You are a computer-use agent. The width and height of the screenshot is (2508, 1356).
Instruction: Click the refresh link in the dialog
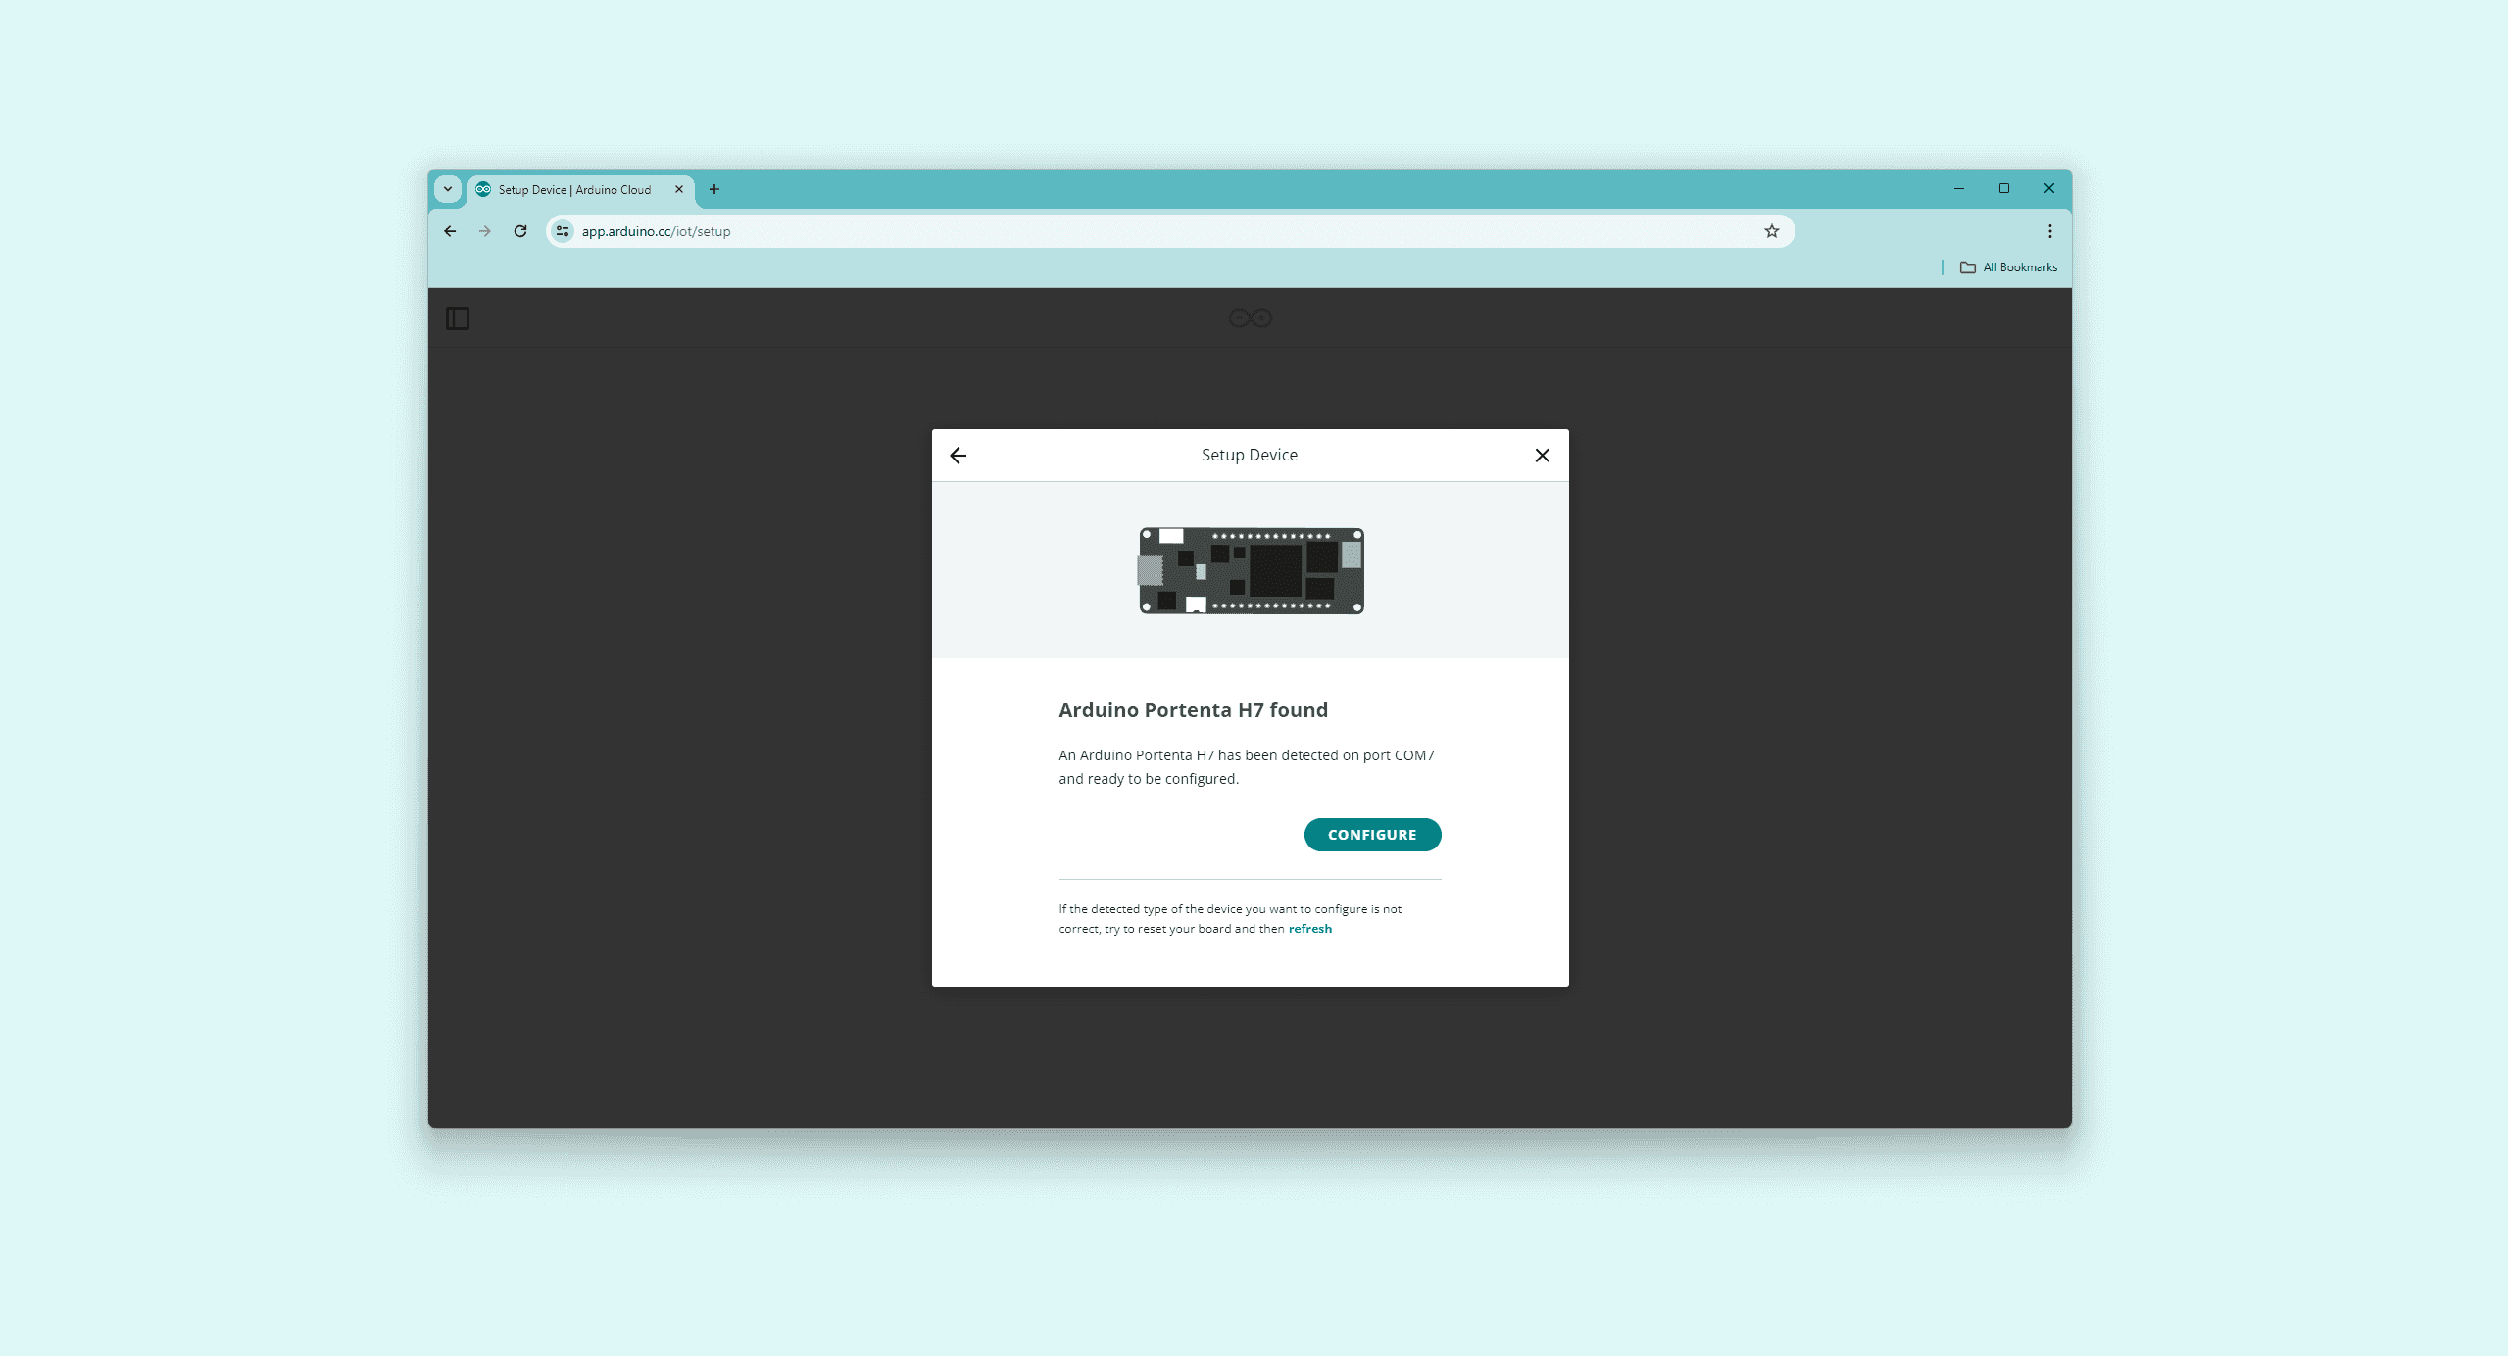pyautogui.click(x=1309, y=929)
